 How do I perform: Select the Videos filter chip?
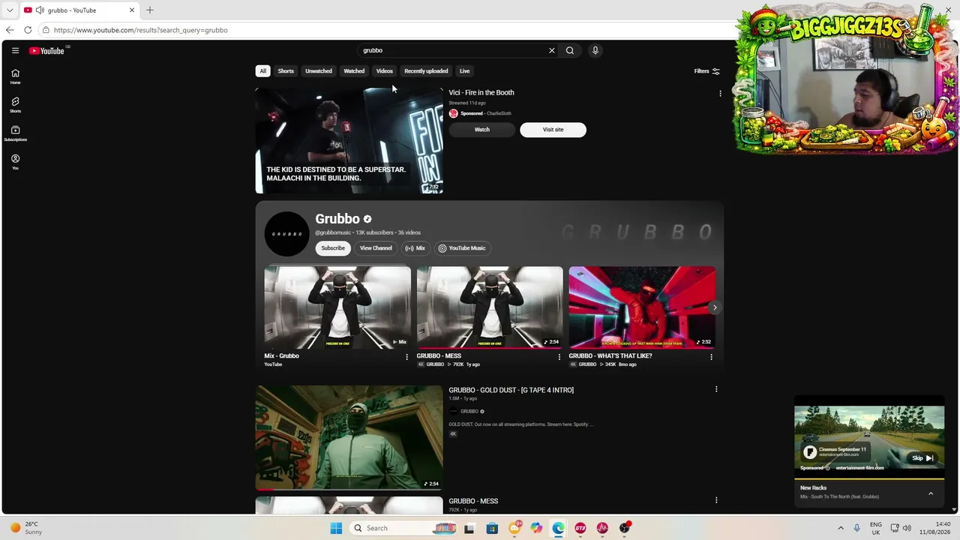385,71
